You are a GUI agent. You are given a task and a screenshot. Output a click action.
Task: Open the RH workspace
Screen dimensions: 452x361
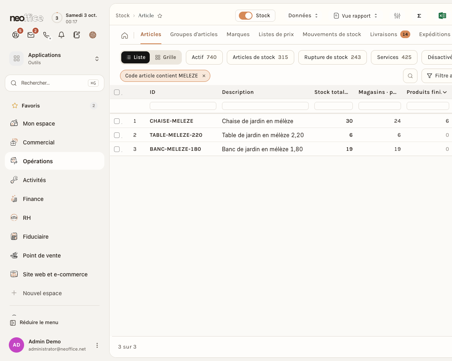55,218
